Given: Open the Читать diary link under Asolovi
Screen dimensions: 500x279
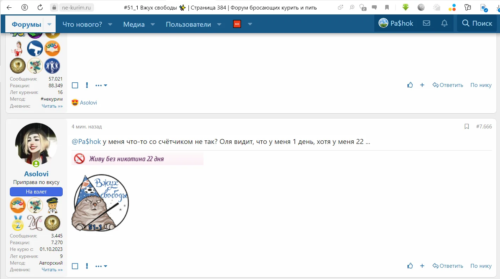Looking at the screenshot, I should pyautogui.click(x=52, y=270).
